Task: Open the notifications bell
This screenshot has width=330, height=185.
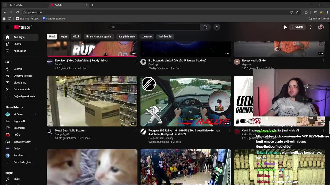Action: [311, 27]
